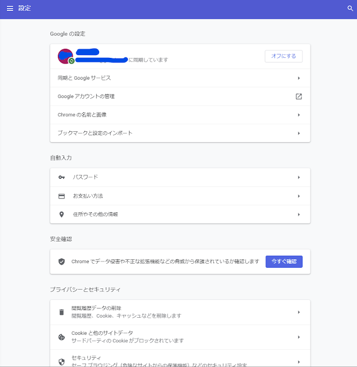Click the green sync status badge
Screen dimensions: 357x367
(x=72, y=61)
